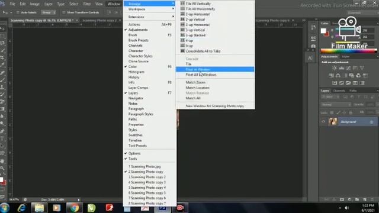The image size is (379, 213).
Task: Select the Lasso tool
Action: (2, 43)
